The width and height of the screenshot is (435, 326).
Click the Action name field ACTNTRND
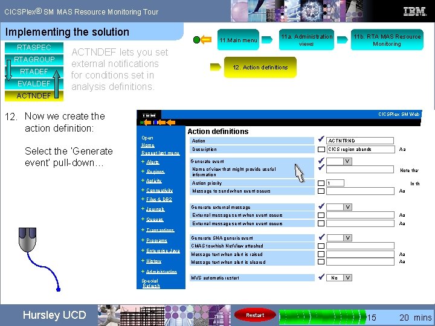(x=360, y=141)
